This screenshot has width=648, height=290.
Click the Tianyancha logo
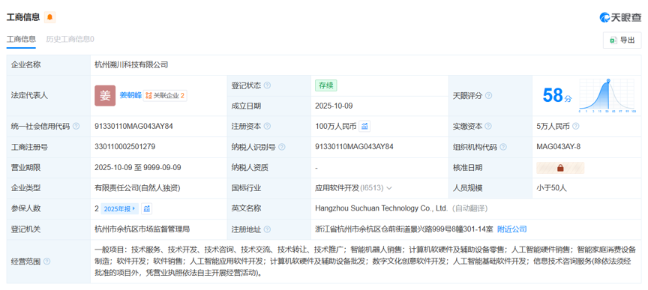click(620, 17)
